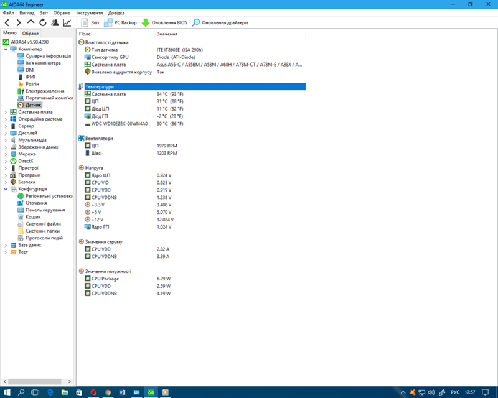The image size is (498, 398).
Task: Open Word from the taskbar
Action: [122, 392]
